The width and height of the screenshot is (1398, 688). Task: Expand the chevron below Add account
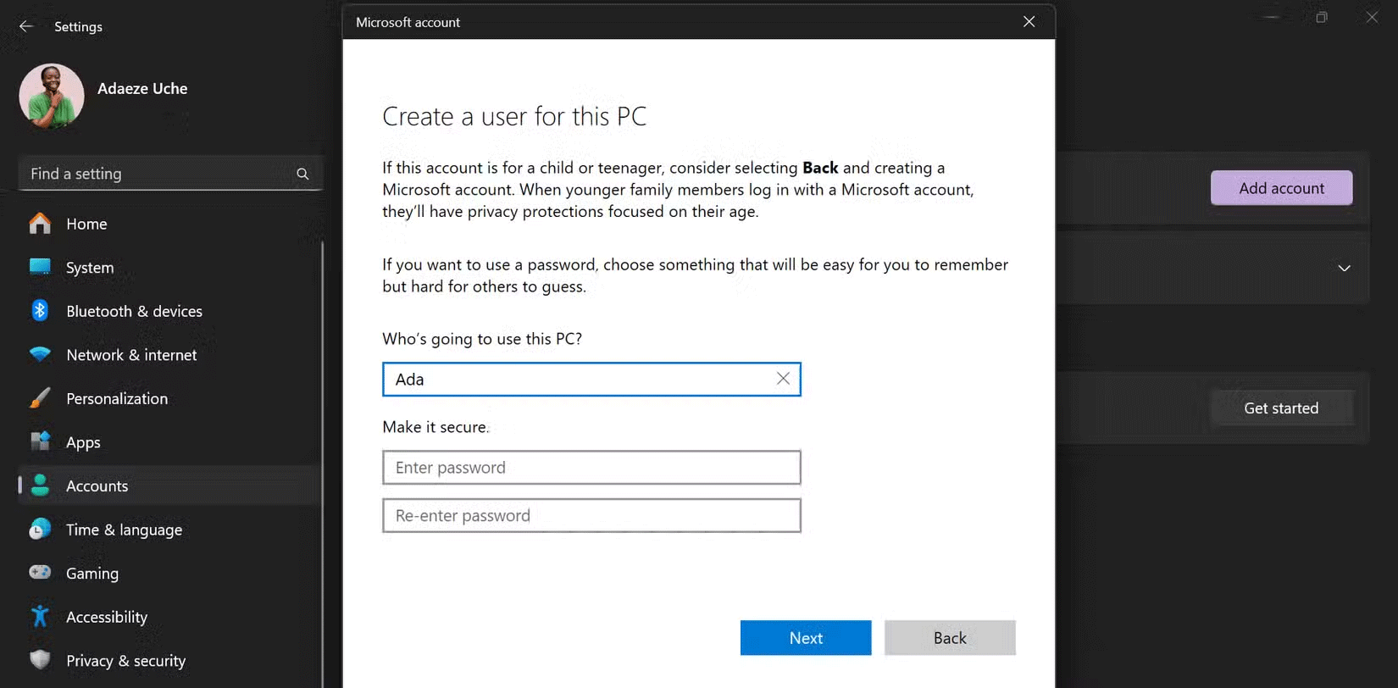pos(1344,268)
